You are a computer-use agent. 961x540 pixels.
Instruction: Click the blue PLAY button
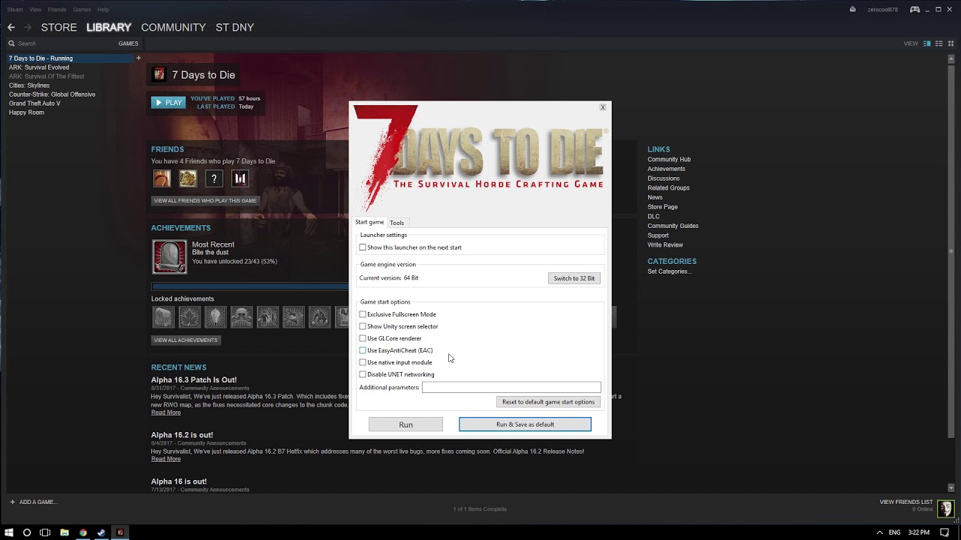click(168, 103)
